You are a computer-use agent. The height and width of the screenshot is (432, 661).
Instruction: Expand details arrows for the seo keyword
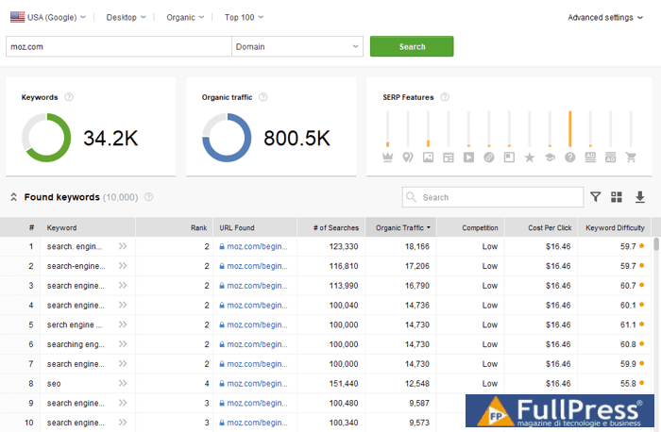click(123, 384)
